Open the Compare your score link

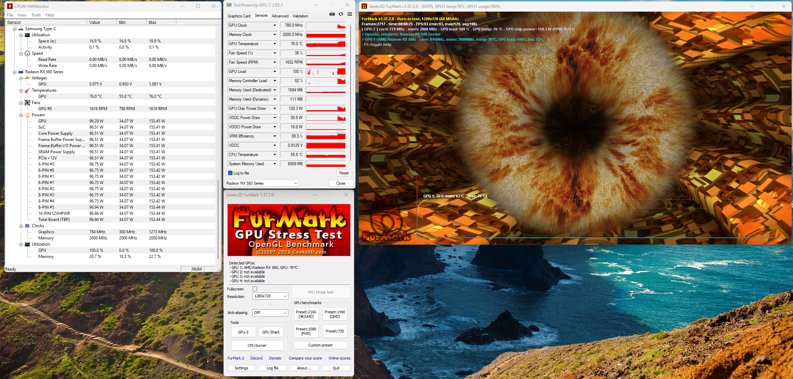305,358
